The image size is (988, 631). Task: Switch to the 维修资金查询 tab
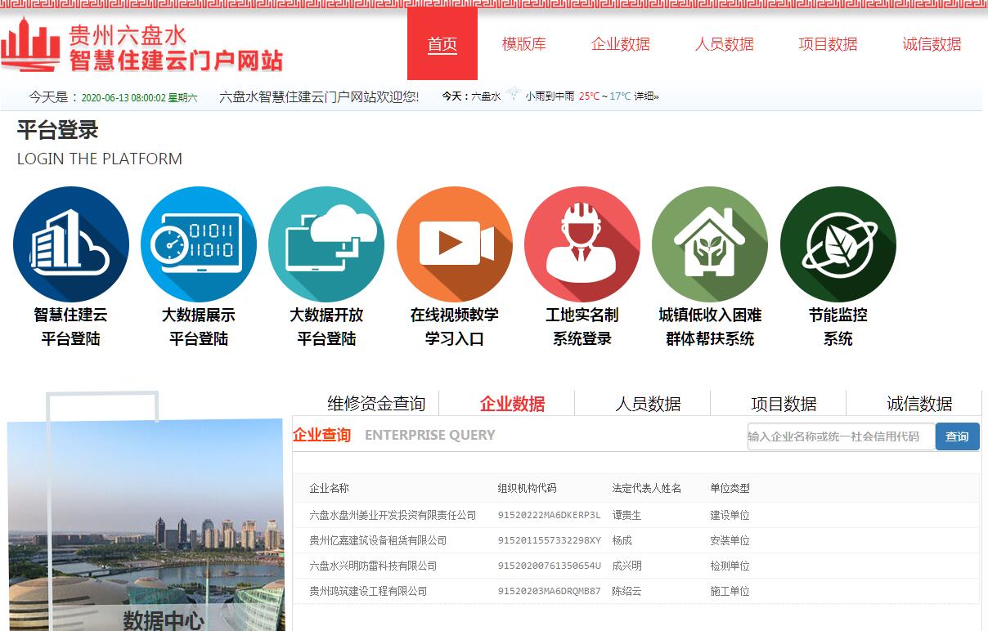point(376,404)
